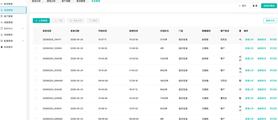
Task: Expand filters with the 展开 toggle
Action: [242, 6]
